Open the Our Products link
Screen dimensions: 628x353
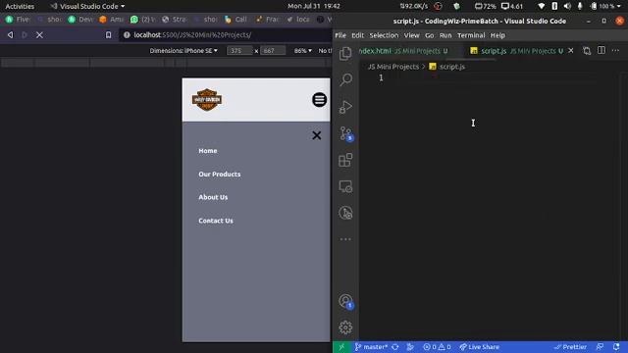220,175
